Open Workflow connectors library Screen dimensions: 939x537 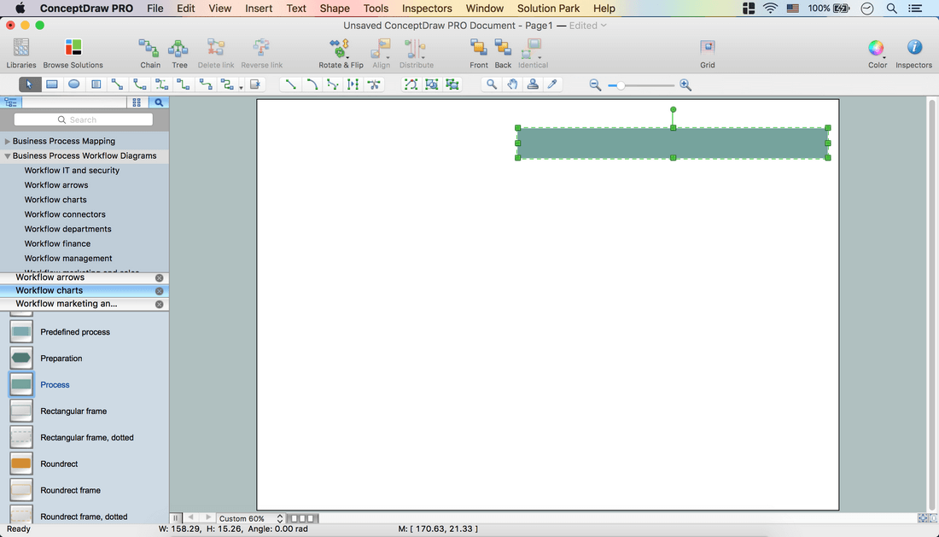tap(65, 214)
